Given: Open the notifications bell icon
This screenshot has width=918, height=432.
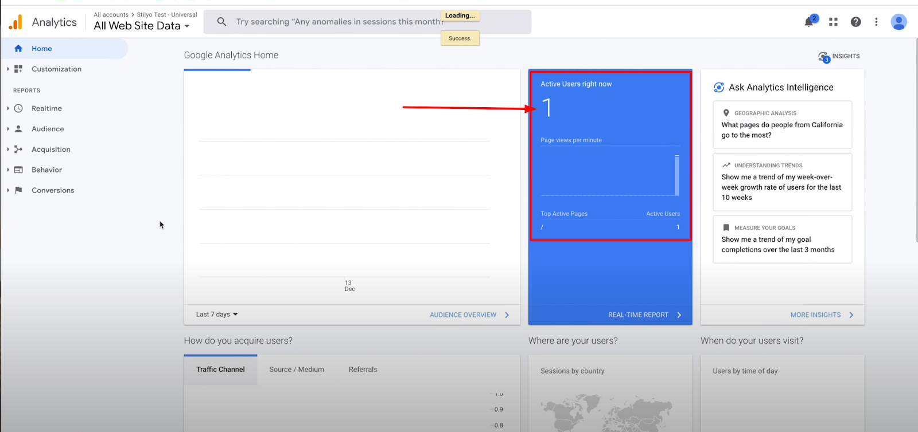Looking at the screenshot, I should pyautogui.click(x=809, y=22).
